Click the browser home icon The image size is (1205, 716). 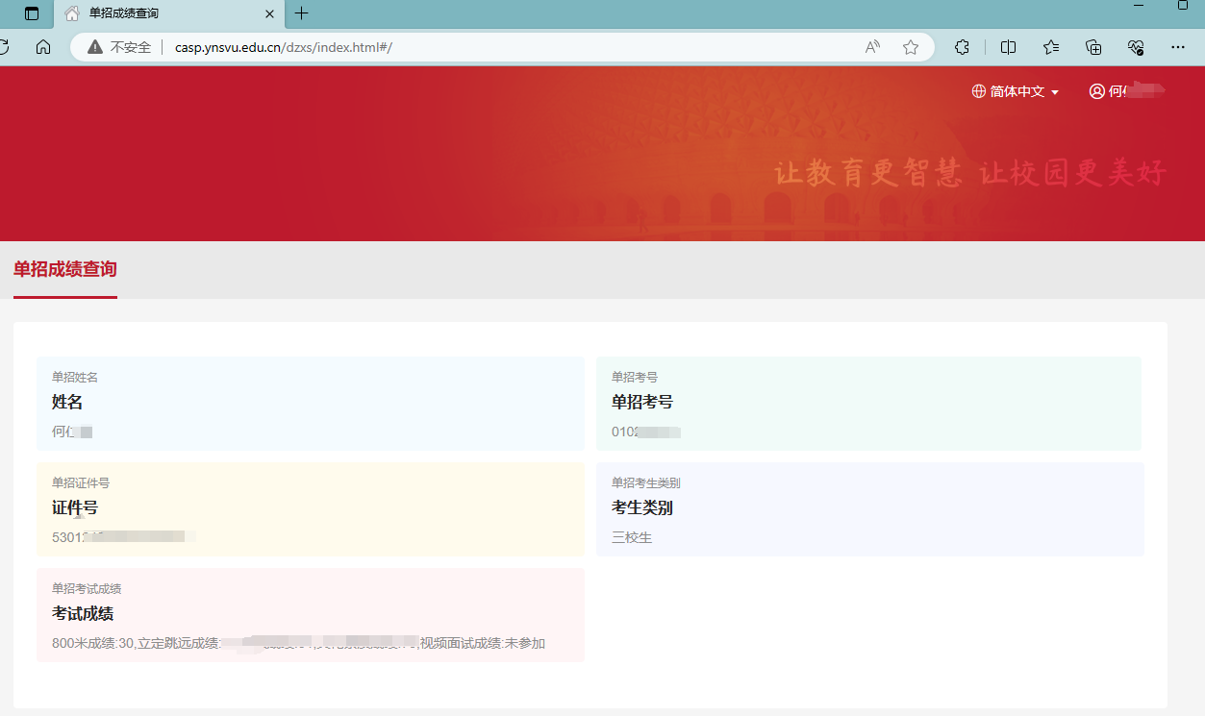pyautogui.click(x=42, y=47)
